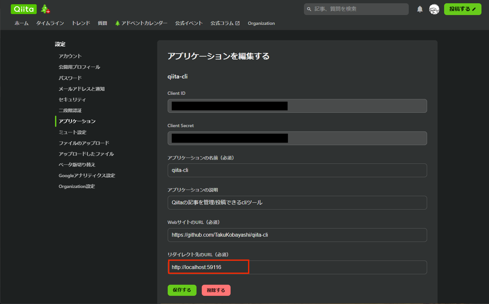
Task: Select パスワード in sidebar
Action: point(70,78)
